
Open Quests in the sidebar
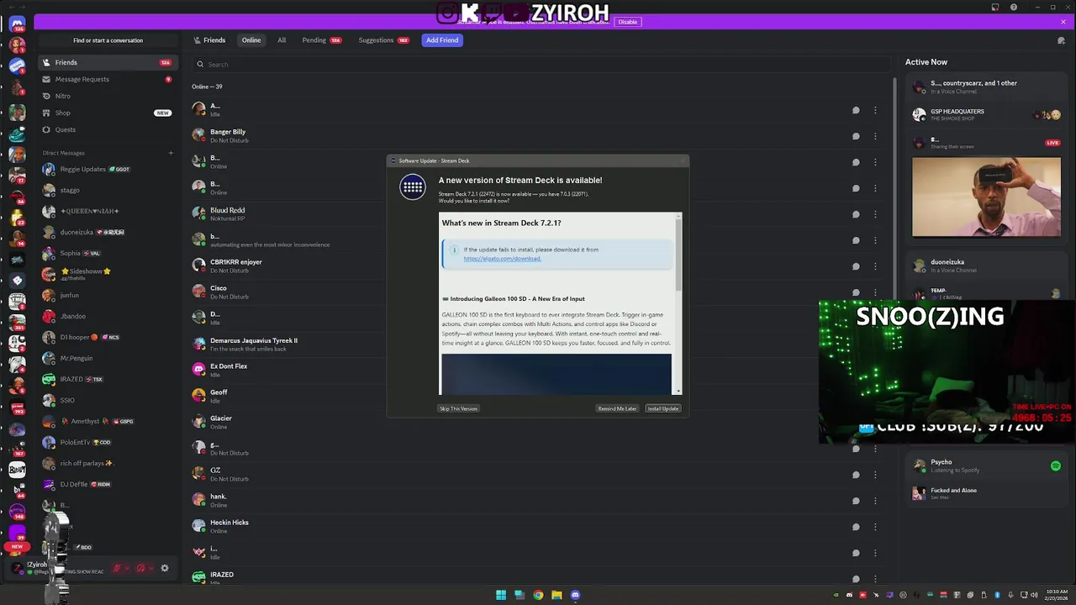[x=108, y=129]
